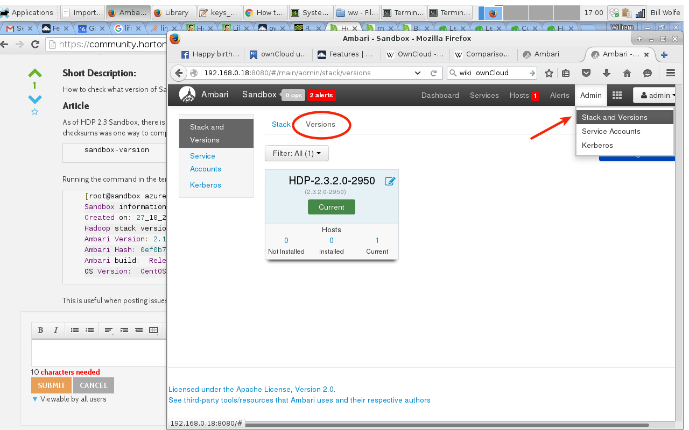The image size is (689, 430).
Task: Insert a table in the comment editor
Action: pyautogui.click(x=153, y=330)
